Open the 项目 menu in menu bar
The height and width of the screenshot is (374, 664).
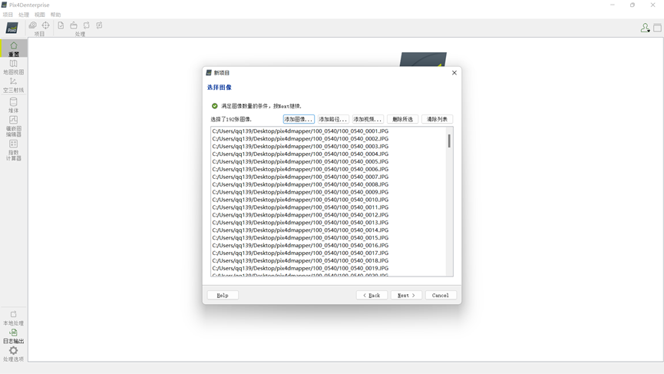(x=8, y=15)
